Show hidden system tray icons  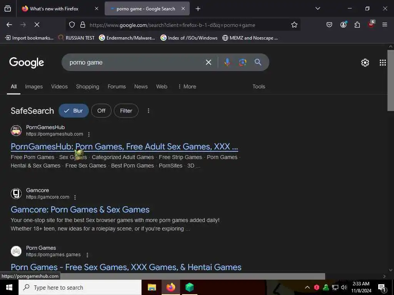[307, 287]
